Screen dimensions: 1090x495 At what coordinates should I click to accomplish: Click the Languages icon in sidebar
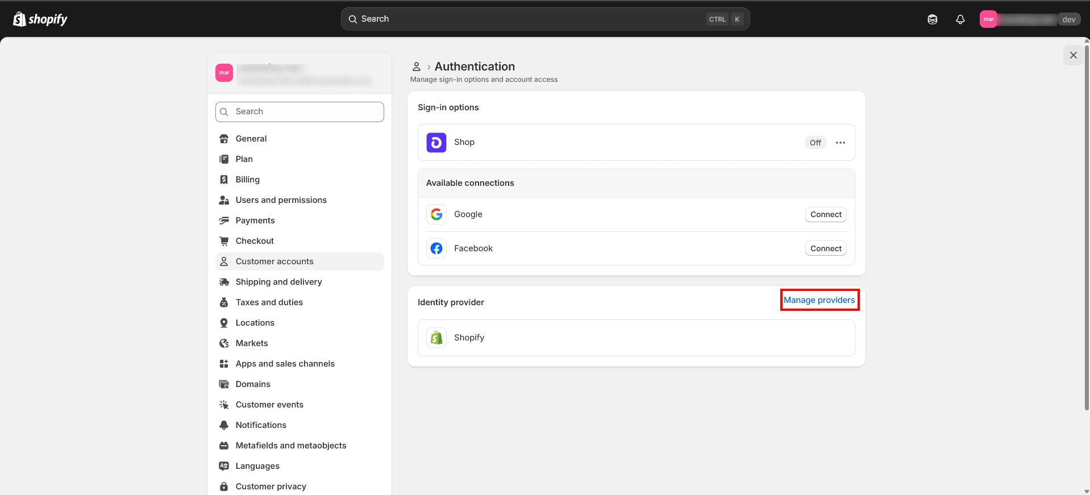[x=224, y=466]
